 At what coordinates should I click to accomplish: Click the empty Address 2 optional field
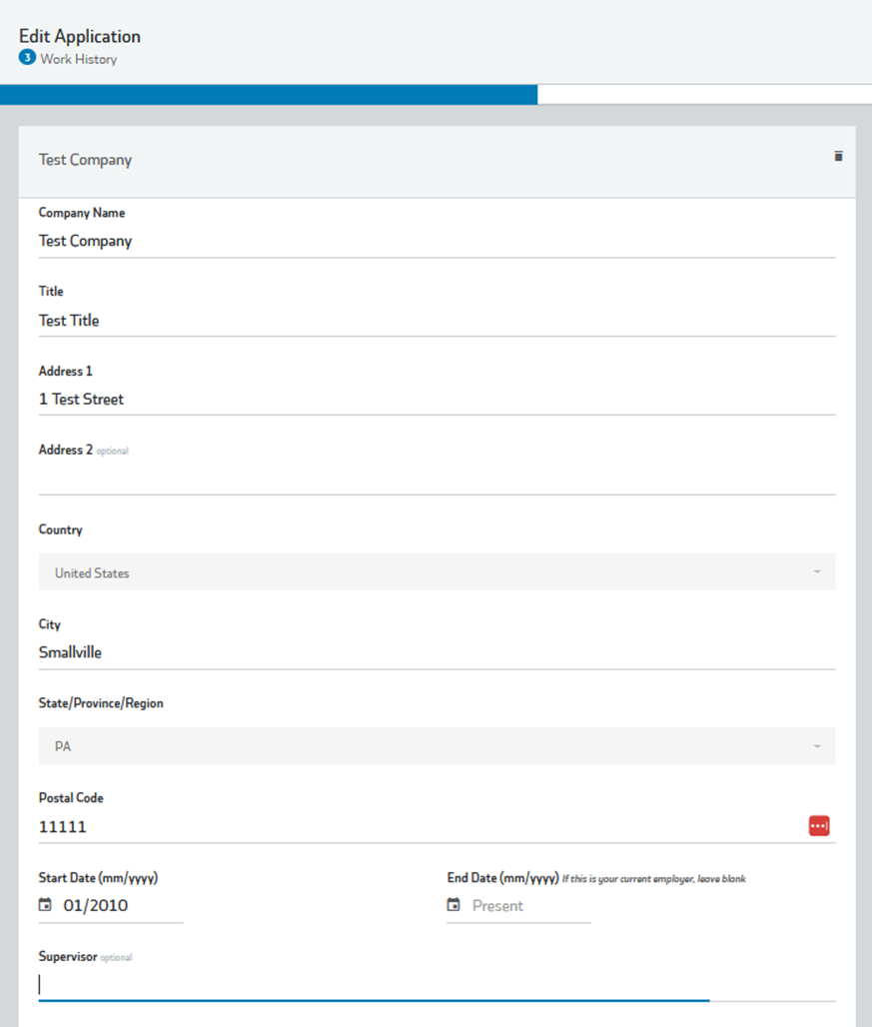point(436,479)
